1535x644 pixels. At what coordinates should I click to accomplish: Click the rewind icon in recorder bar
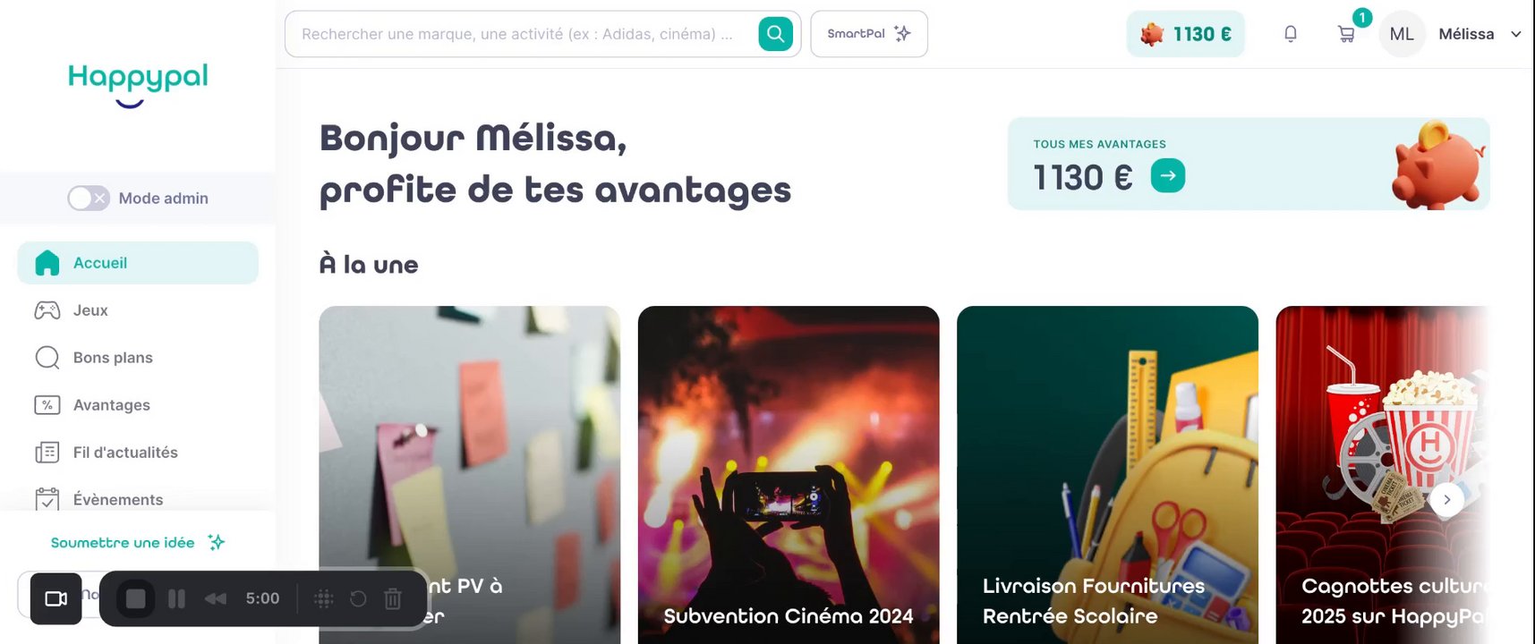(215, 598)
